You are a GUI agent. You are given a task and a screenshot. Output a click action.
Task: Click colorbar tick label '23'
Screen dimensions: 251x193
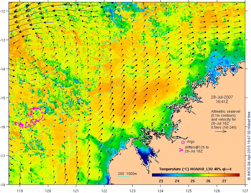pos(161,181)
